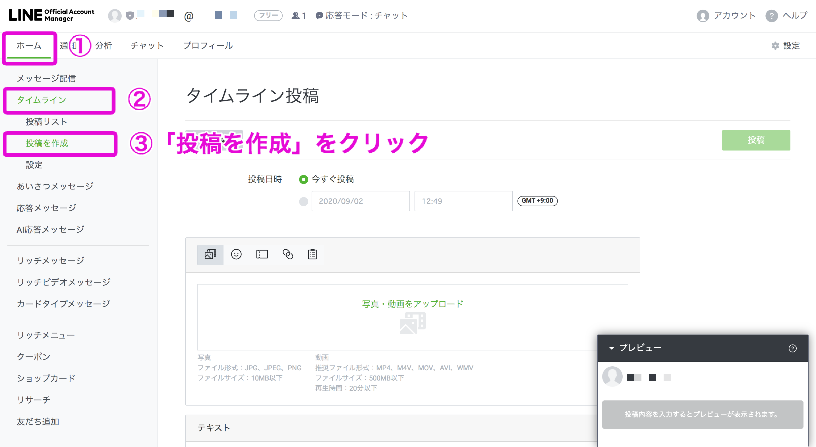Image resolution: width=816 pixels, height=447 pixels.
Task: Click 写真・動画をアップロード link
Action: click(413, 304)
